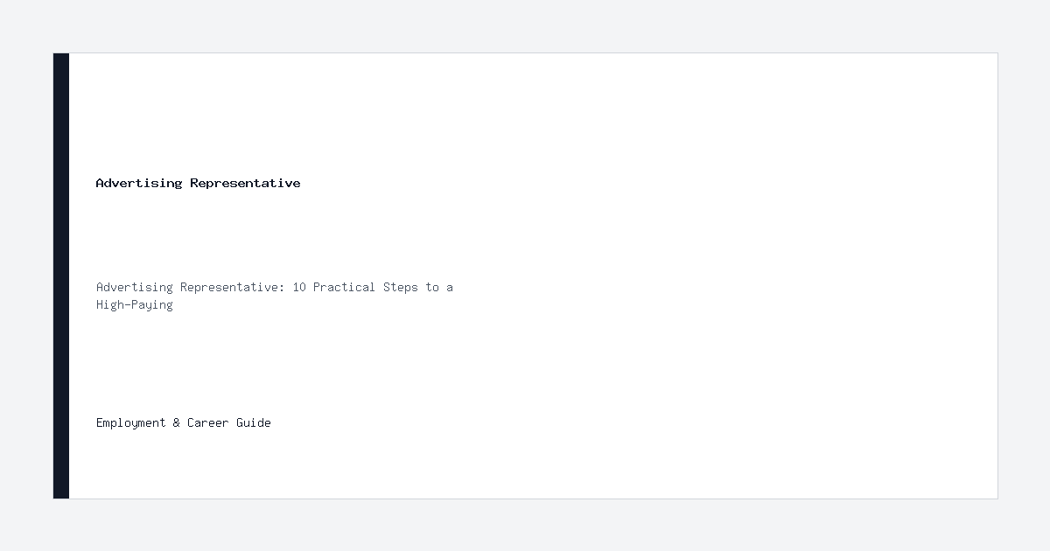
Task: Click the dark vertical accent bar
Action: click(x=61, y=275)
